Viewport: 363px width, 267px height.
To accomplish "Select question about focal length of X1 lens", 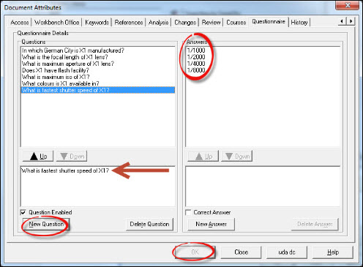I will pos(97,57).
